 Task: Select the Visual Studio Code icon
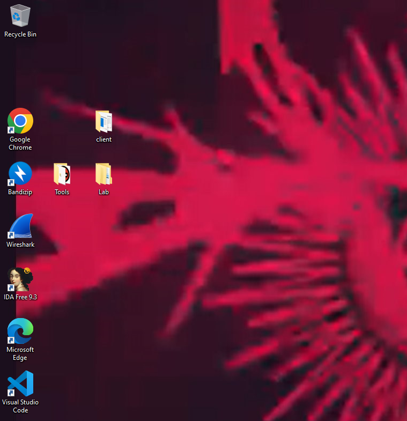click(x=20, y=384)
